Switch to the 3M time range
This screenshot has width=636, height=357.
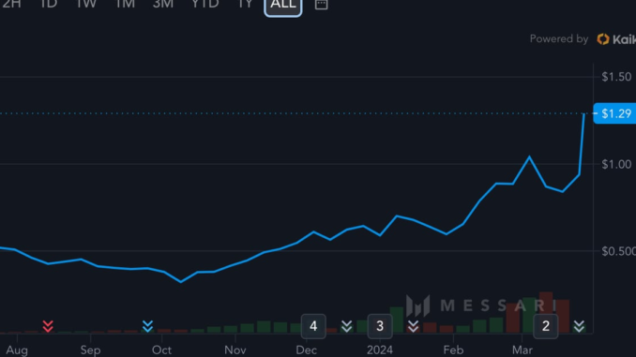click(x=163, y=4)
